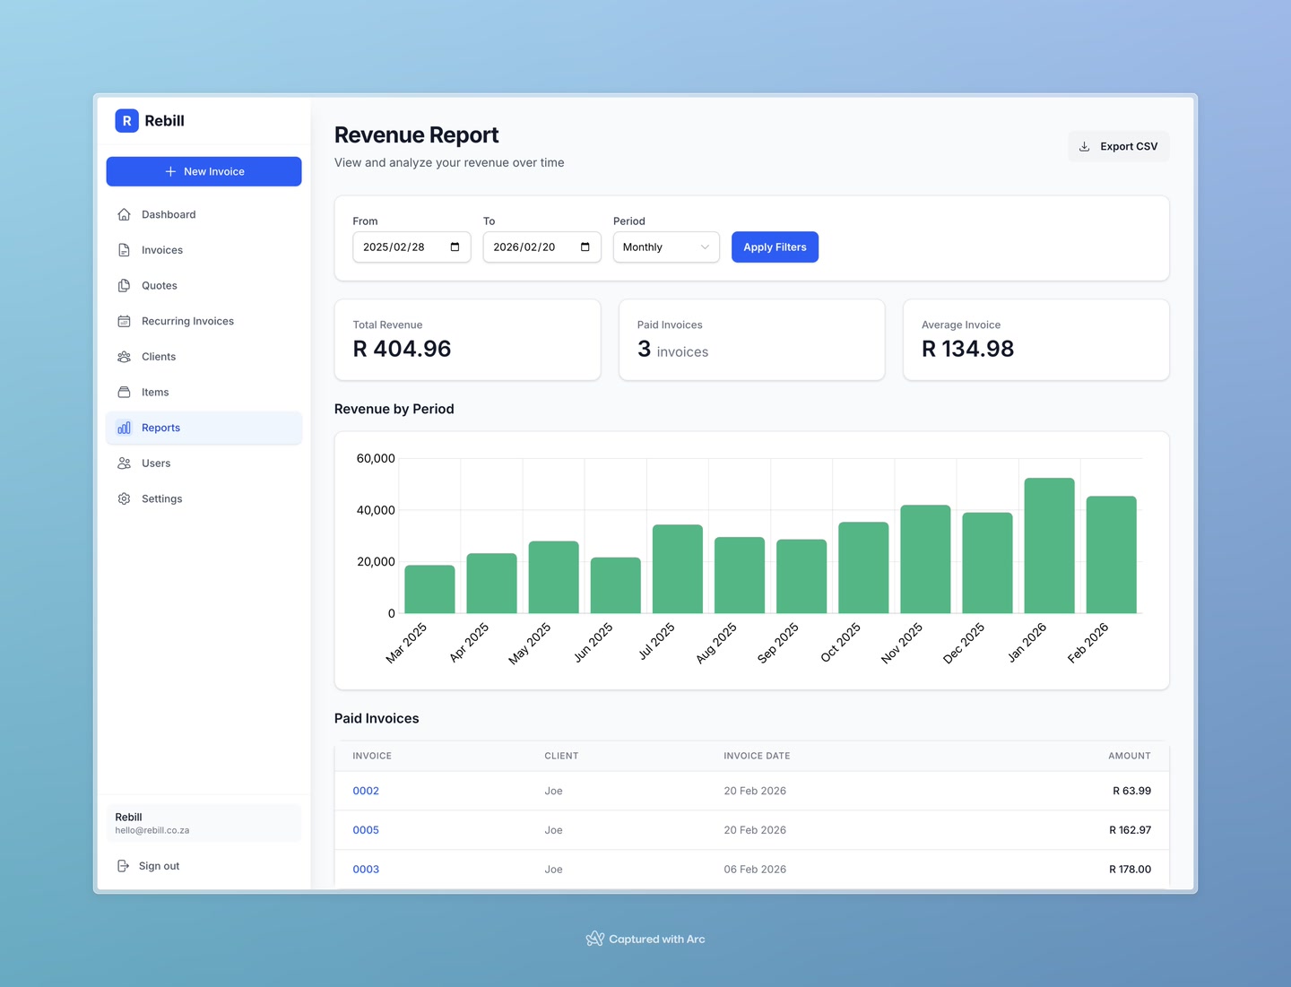
Task: Switch to the Reports section
Action: click(160, 428)
